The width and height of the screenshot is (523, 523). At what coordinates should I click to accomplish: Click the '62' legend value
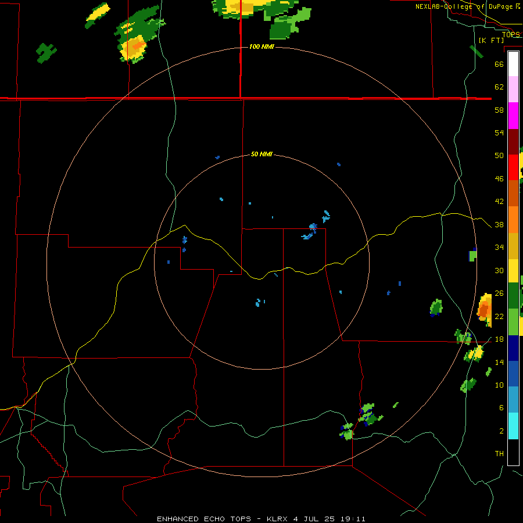(499, 87)
